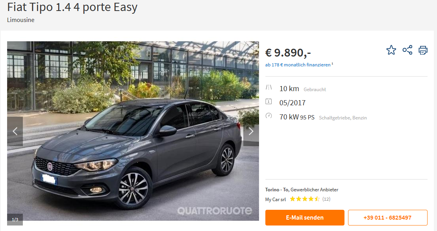Open the main Fiat Tipo photo
The image size is (437, 231).
[133, 131]
